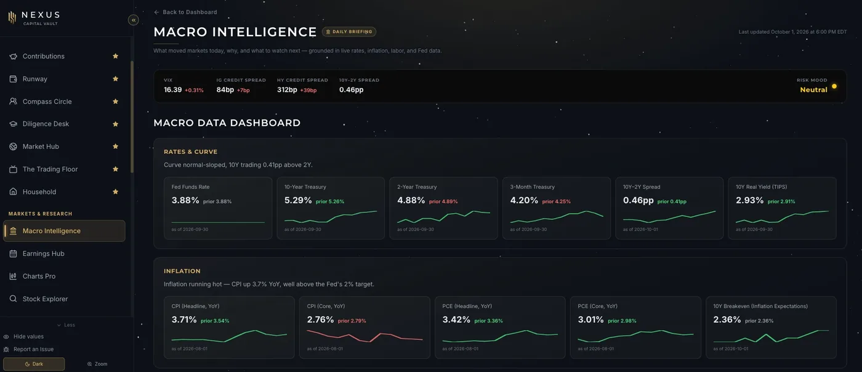Viewport: 862px width, 372px height.
Task: Click the Rates & Curve section heading
Action: click(191, 152)
